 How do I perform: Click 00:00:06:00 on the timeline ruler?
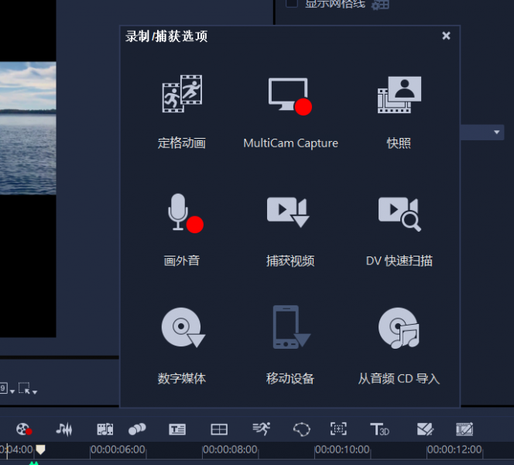118,449
